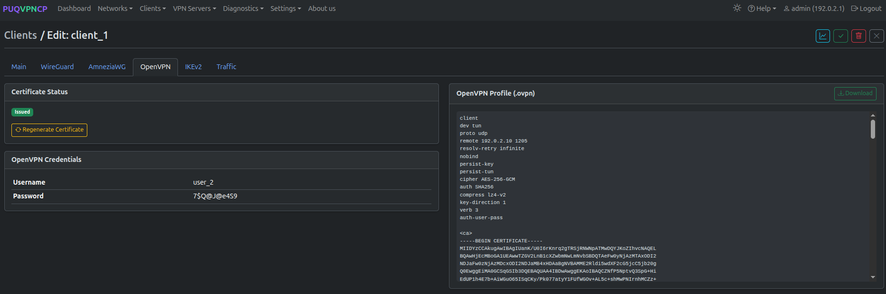The image size is (886, 294).
Task: Expand the Diagnostics dropdown menu
Action: (243, 9)
